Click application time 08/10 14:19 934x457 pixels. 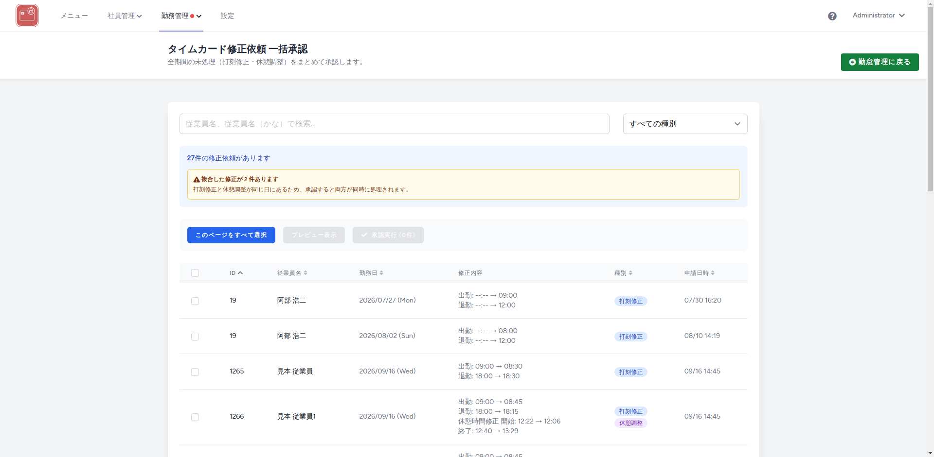pos(702,336)
